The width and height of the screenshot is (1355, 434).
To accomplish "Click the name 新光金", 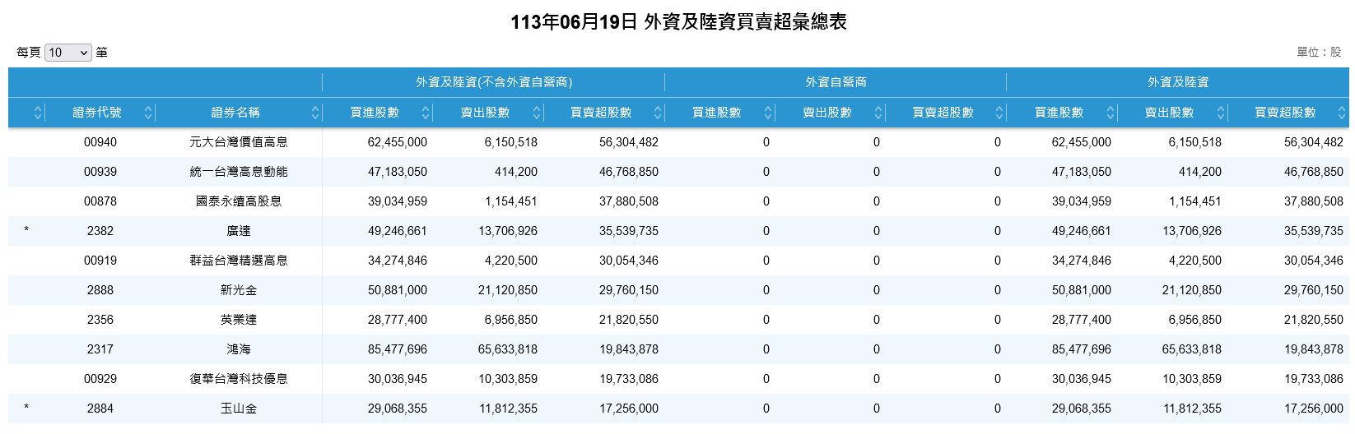I will (239, 290).
